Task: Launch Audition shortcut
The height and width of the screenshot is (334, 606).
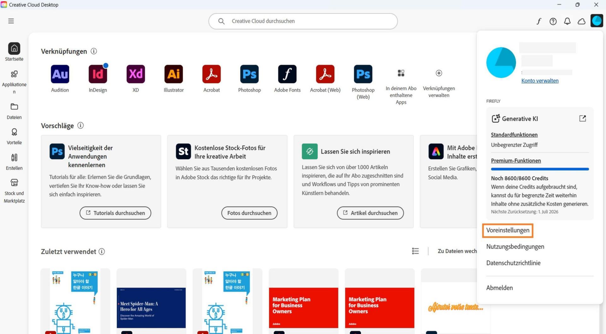Action: point(60,74)
